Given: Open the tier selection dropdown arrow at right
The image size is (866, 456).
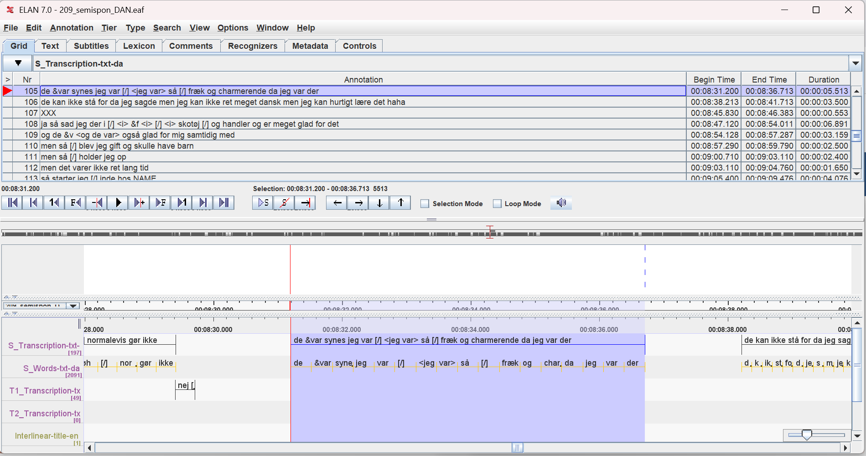Looking at the screenshot, I should point(855,64).
